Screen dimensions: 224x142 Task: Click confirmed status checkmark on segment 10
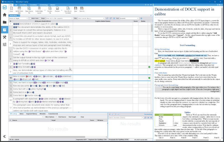pyautogui.click(x=149, y=78)
